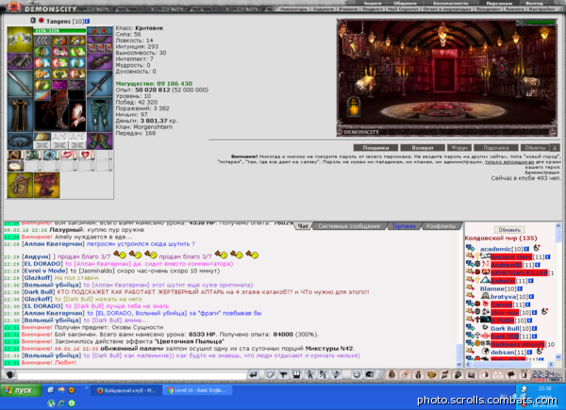The height and width of the screenshot is (410, 566).
Task: Open the smiley emoticons picker
Action: point(357,375)
